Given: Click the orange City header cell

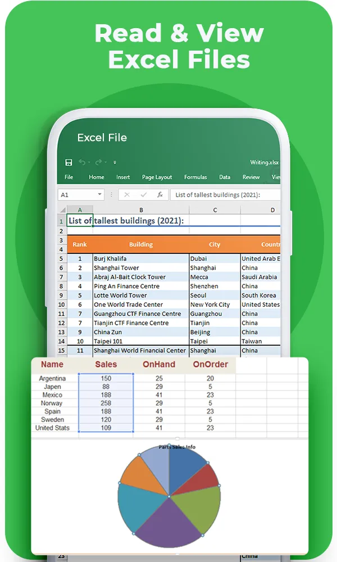Looking at the screenshot, I should point(215,244).
